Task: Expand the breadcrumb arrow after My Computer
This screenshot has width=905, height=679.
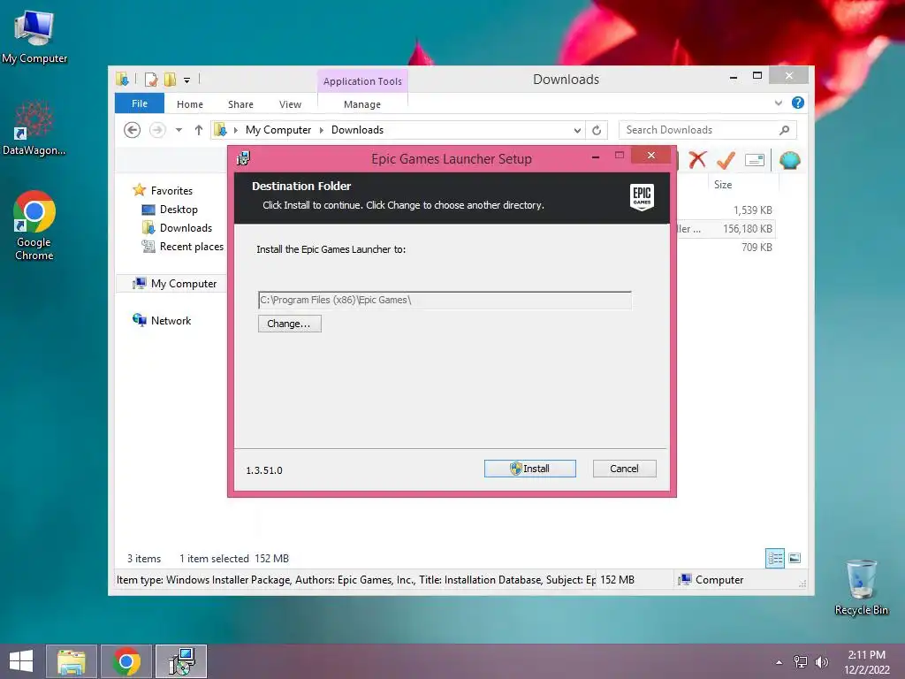Action: point(322,131)
